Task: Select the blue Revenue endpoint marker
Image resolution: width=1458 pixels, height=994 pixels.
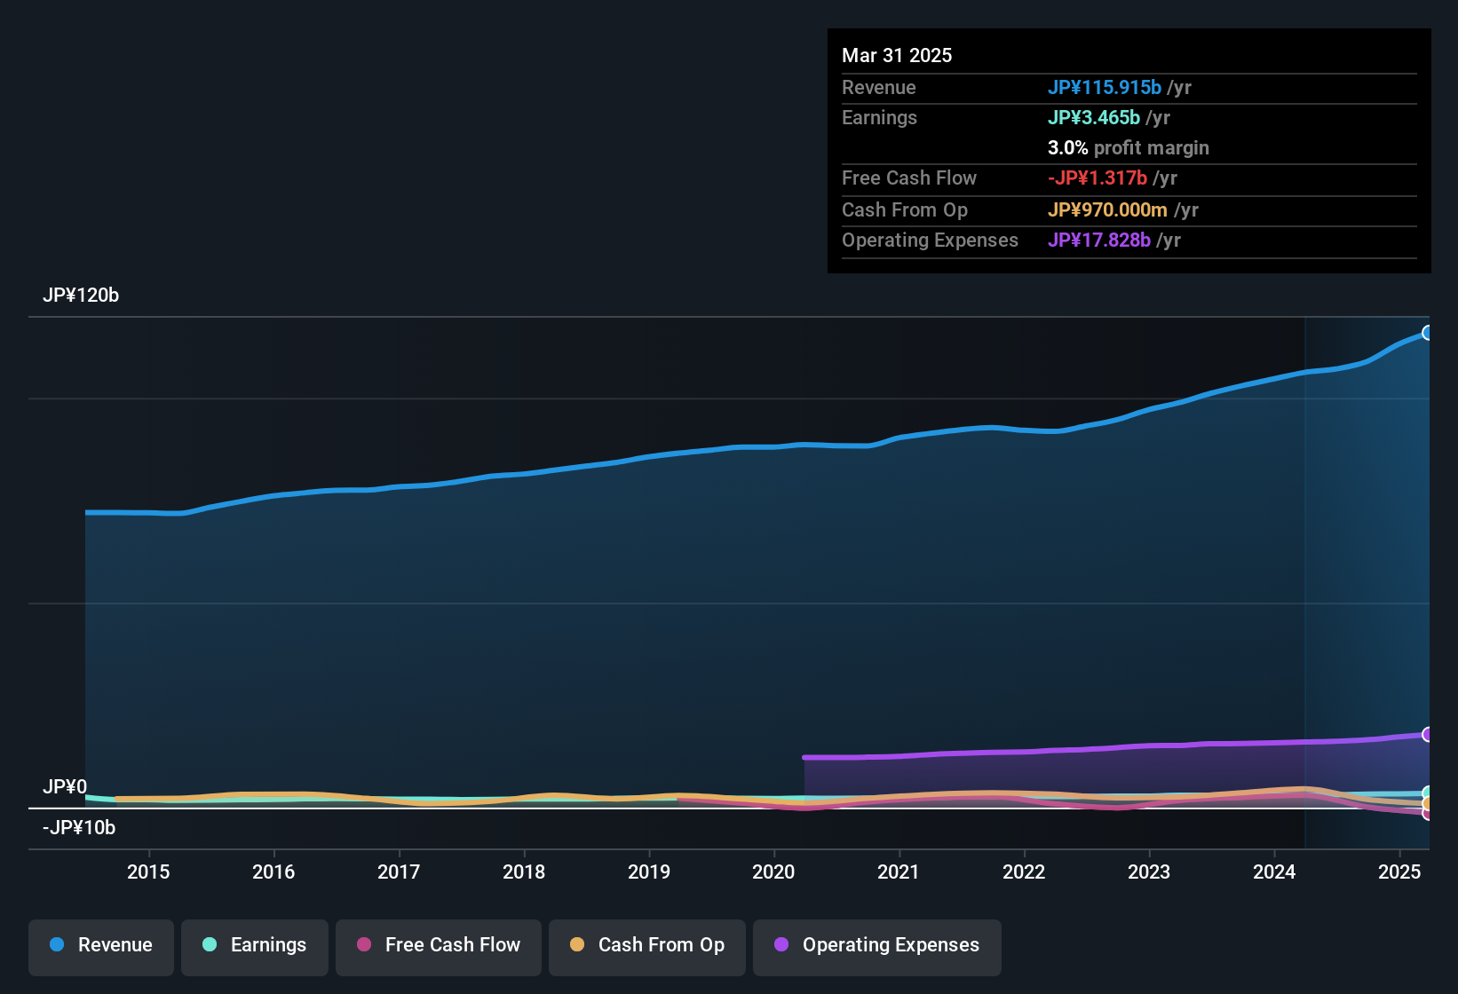Action: pyautogui.click(x=1428, y=333)
